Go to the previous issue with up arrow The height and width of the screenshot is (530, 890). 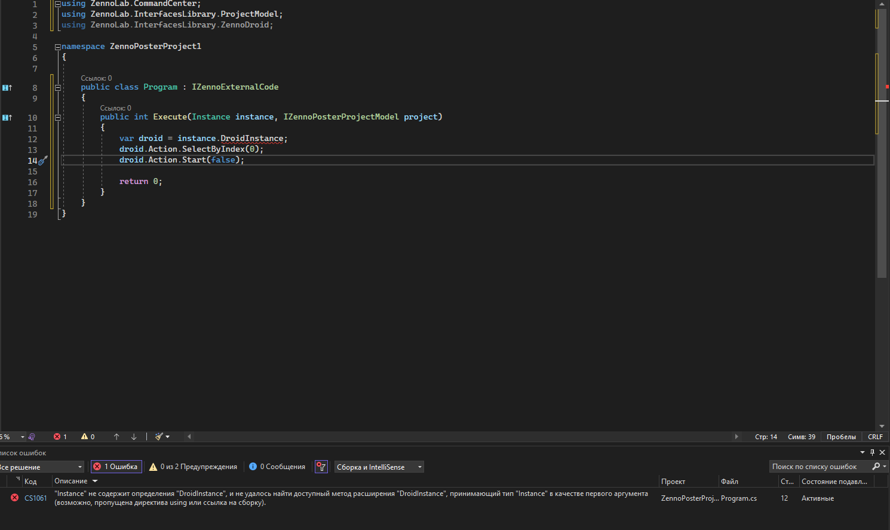116,437
